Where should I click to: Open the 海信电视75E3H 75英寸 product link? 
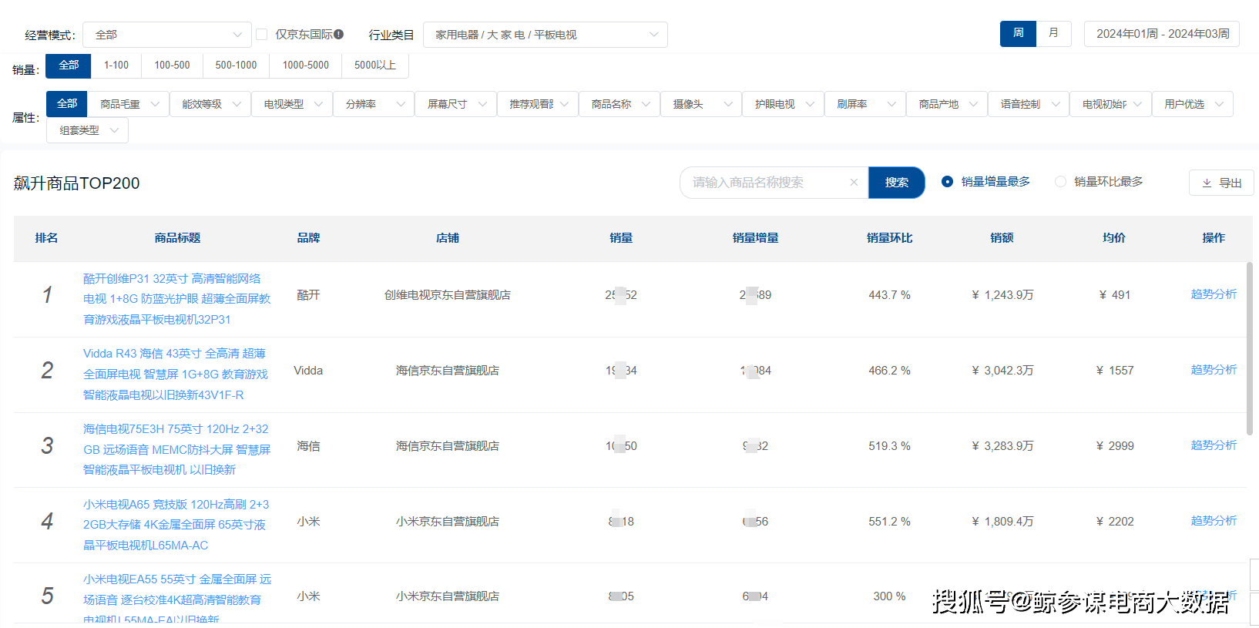tap(177, 449)
